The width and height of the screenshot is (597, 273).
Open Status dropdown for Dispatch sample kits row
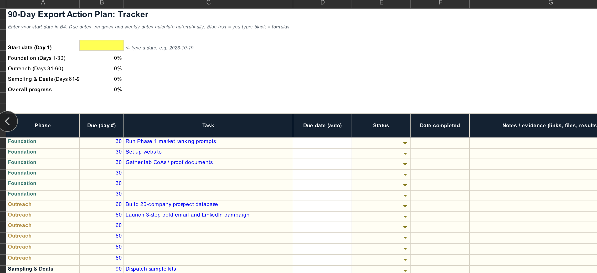[x=405, y=271]
